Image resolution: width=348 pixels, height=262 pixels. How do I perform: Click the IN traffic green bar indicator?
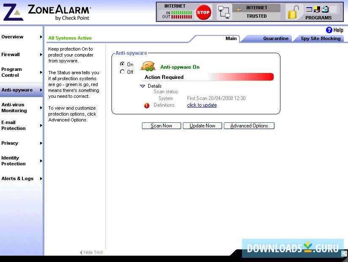click(x=182, y=13)
